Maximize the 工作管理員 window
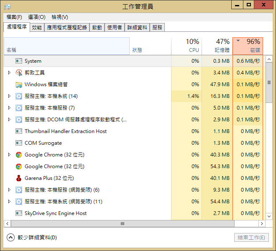This screenshot has width=276, height=251. pos(249,5)
